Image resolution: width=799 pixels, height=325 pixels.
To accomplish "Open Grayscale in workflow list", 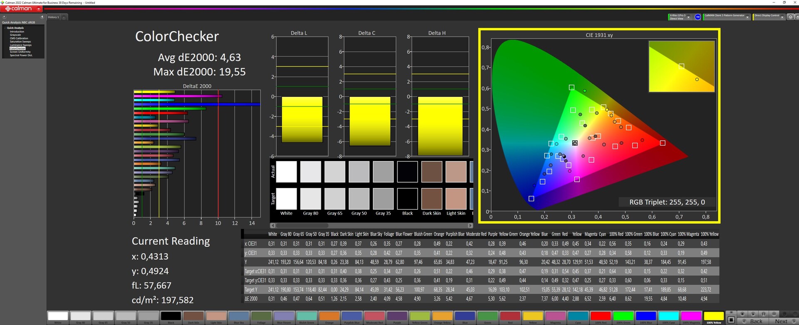I will coord(15,35).
